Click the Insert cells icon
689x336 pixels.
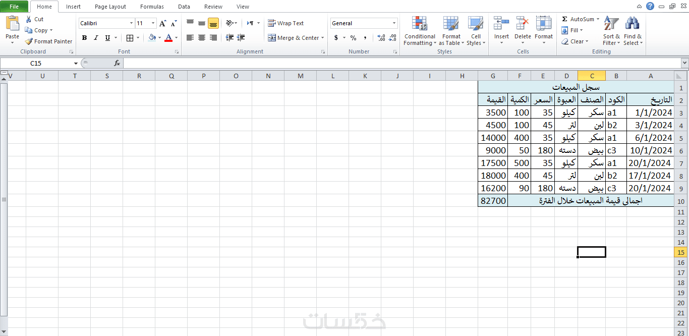pyautogui.click(x=501, y=24)
